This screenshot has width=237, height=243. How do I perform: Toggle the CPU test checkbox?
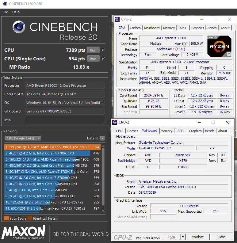(x=103, y=50)
